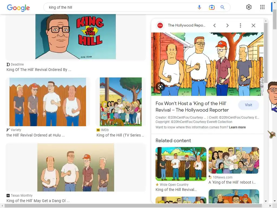The width and height of the screenshot is (277, 208).
Task: Click the Variety source label
Action: (16, 130)
